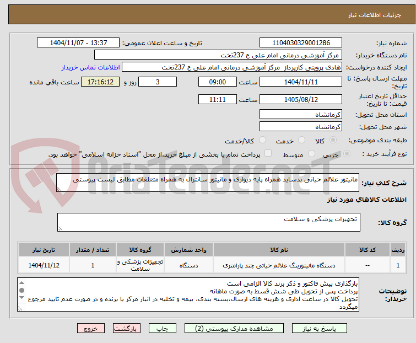Image resolution: width=416 pixels, height=343 pixels.
Task: Click the تاریخ و ساعت اعلان عمومی label
Action: click(162, 43)
